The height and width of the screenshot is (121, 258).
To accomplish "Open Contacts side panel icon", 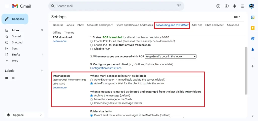I will pos(253,49).
